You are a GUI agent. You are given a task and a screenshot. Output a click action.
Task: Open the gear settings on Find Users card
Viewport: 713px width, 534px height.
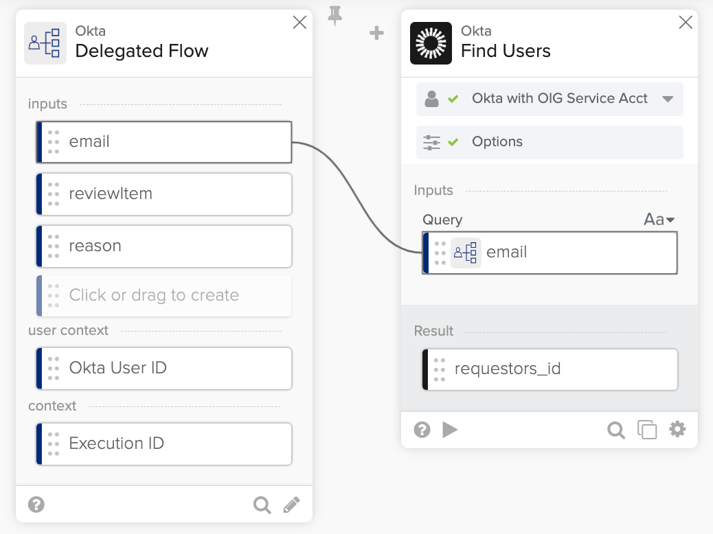[x=677, y=430]
